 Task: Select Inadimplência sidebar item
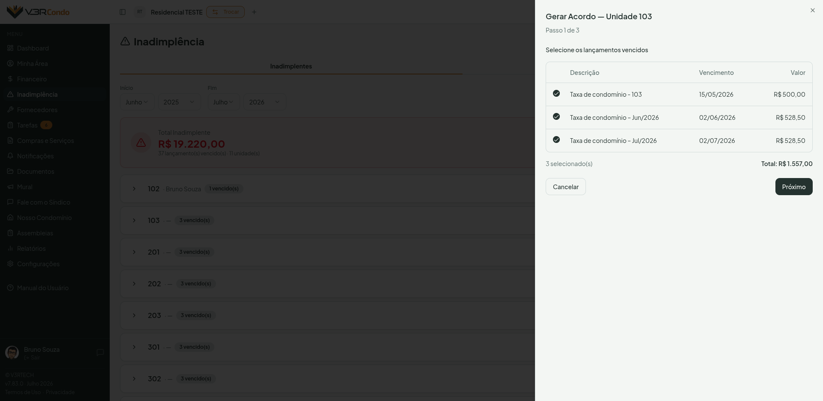[55, 94]
